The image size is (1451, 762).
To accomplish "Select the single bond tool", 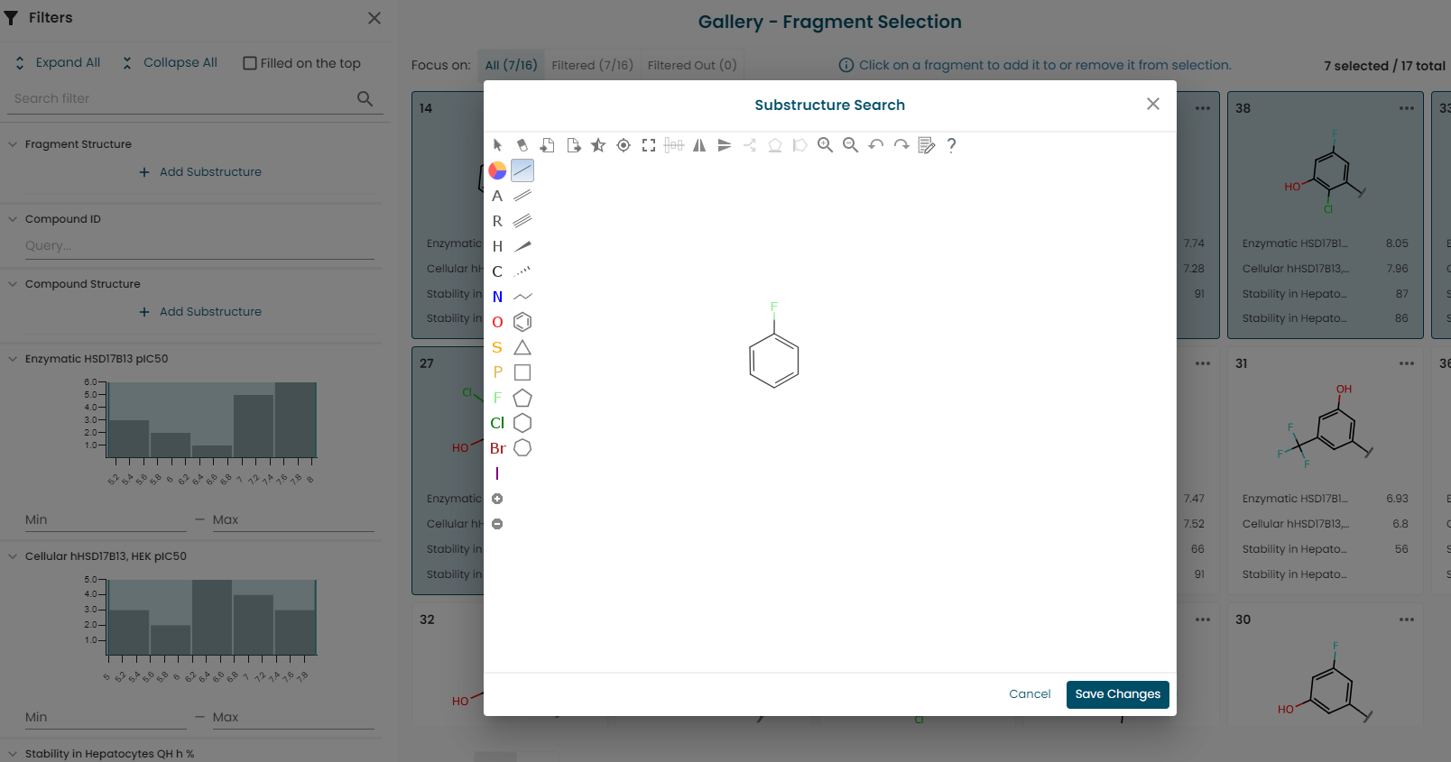I will click(x=522, y=170).
